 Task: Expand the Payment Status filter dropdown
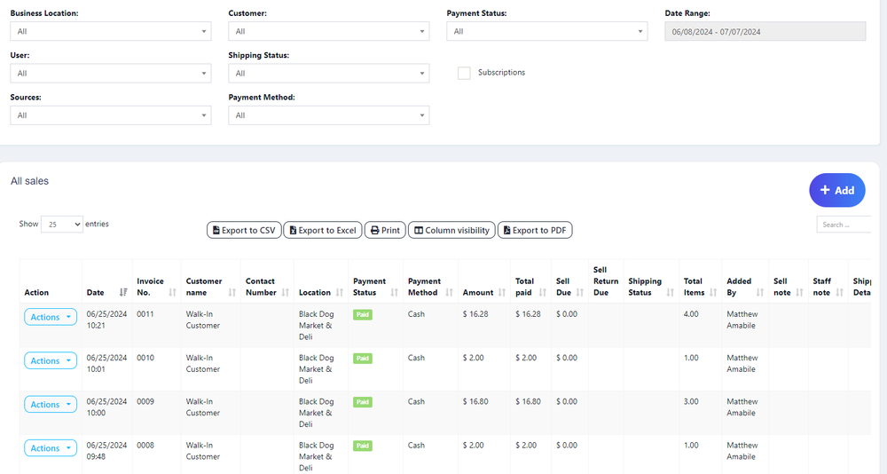[x=546, y=31]
